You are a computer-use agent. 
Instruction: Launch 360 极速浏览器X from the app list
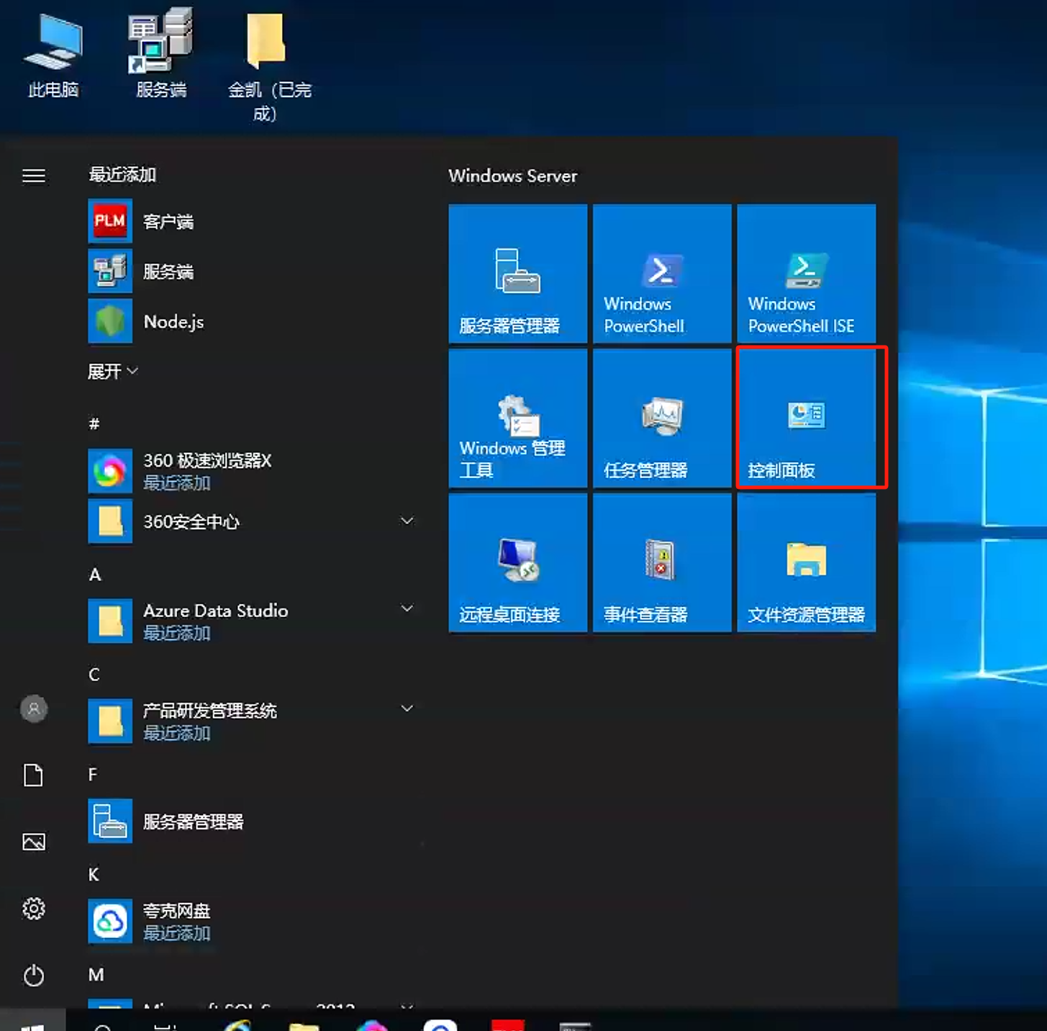point(252,471)
